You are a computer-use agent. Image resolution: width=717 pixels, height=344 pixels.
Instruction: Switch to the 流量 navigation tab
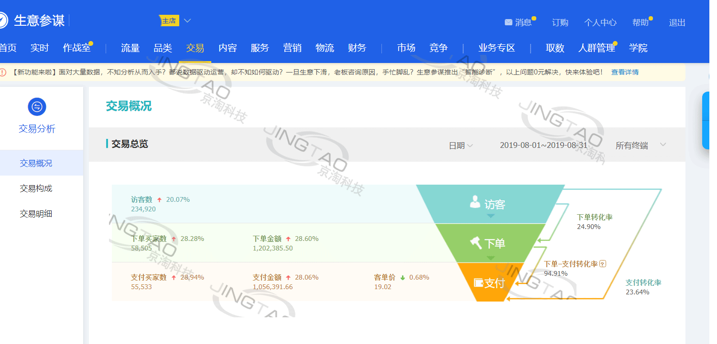[130, 48]
